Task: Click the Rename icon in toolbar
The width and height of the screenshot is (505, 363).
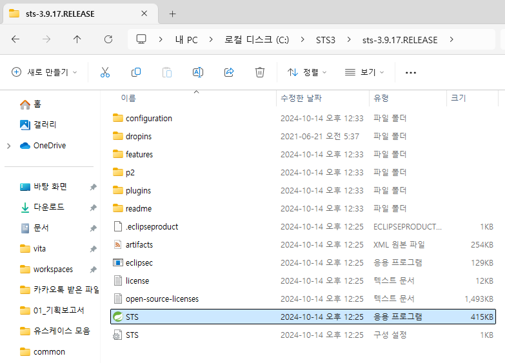Action: (x=198, y=72)
